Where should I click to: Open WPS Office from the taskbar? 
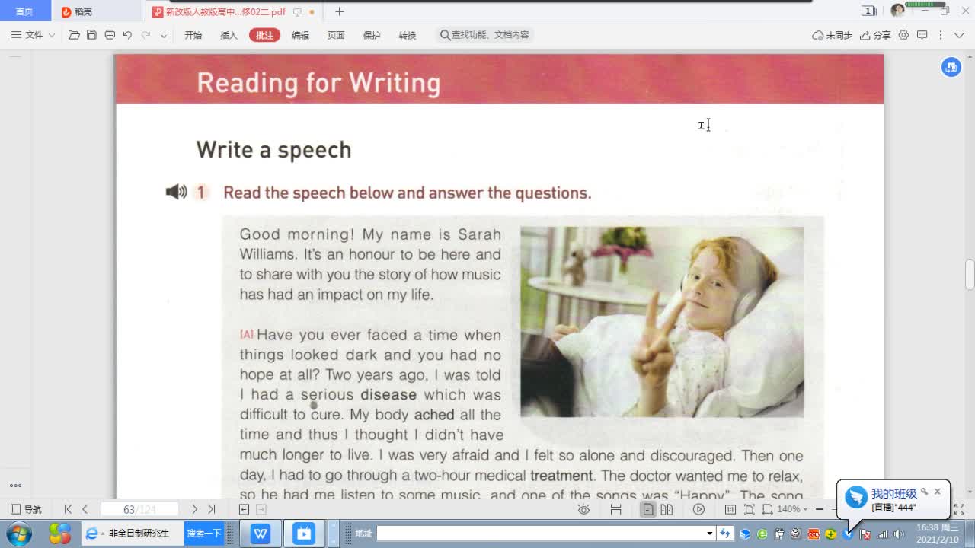261,534
